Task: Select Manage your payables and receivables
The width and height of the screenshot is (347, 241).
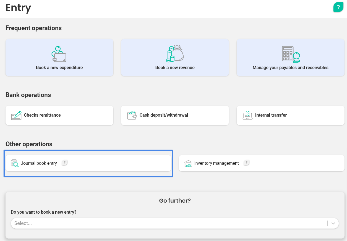Action: 290,67
